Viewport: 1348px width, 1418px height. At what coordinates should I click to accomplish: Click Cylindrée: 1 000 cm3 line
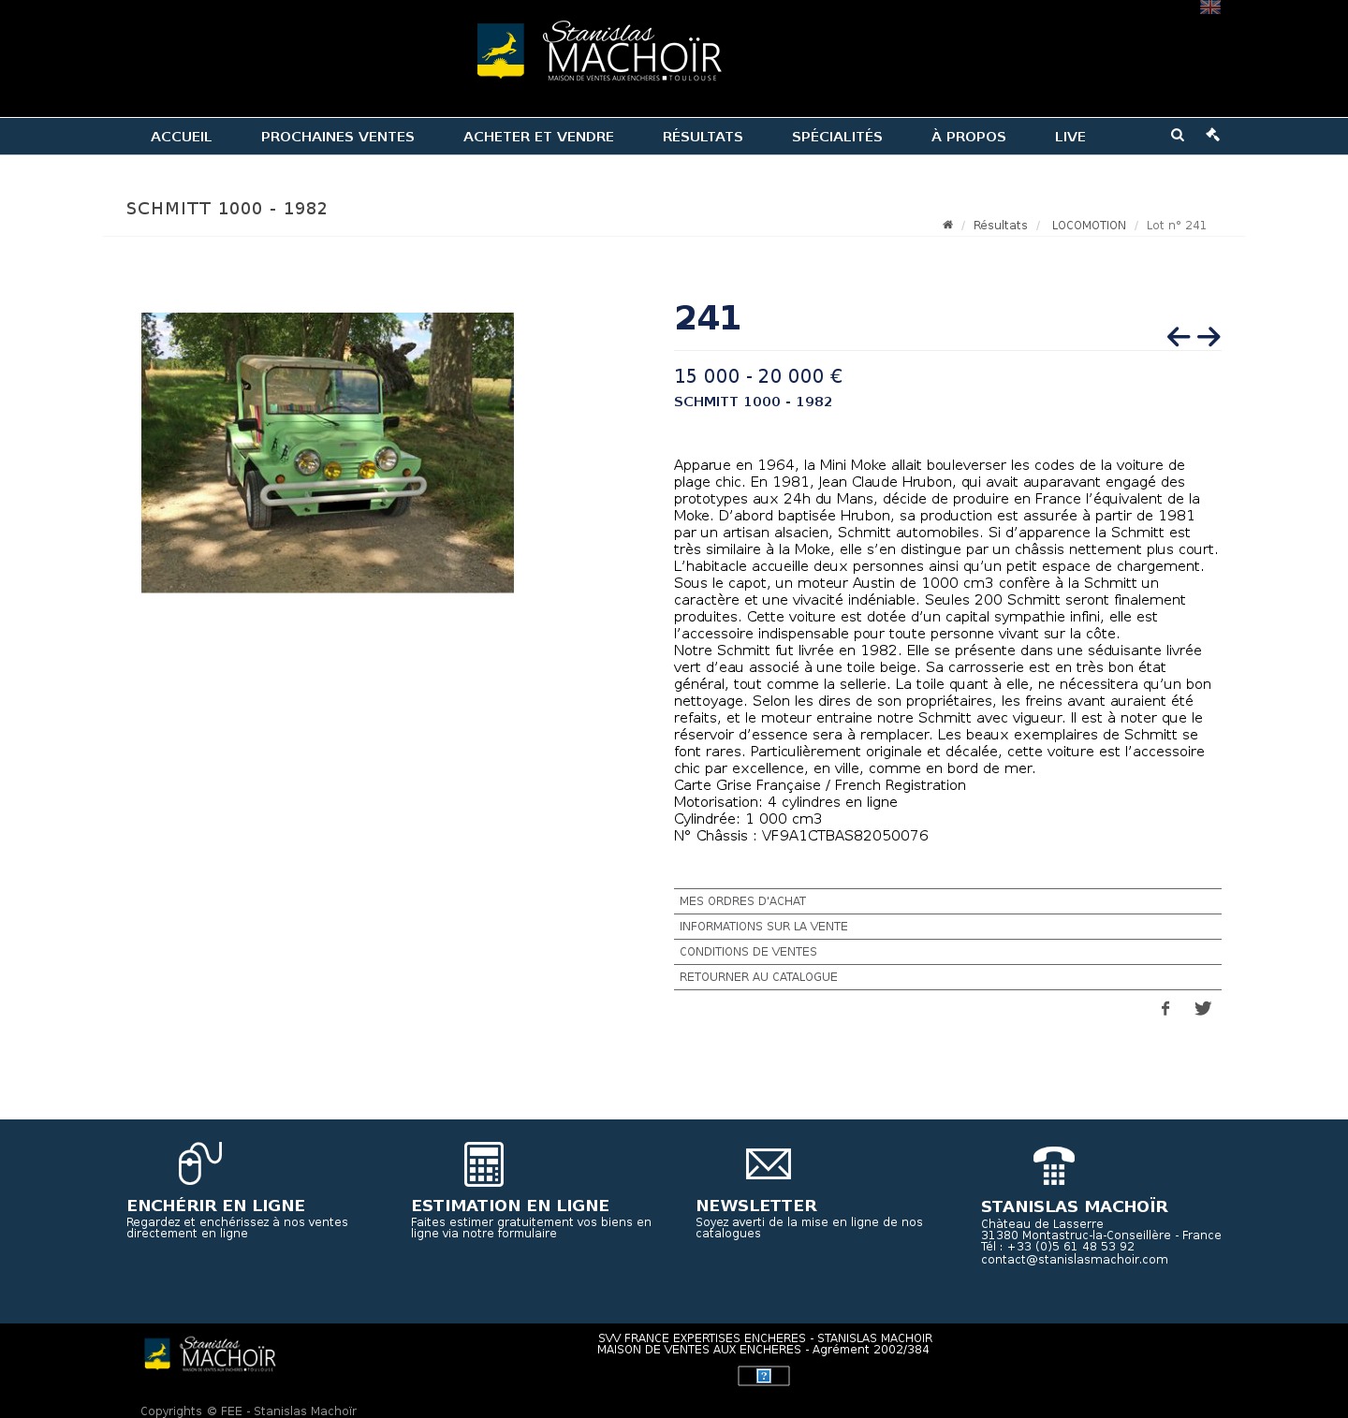pos(748,819)
